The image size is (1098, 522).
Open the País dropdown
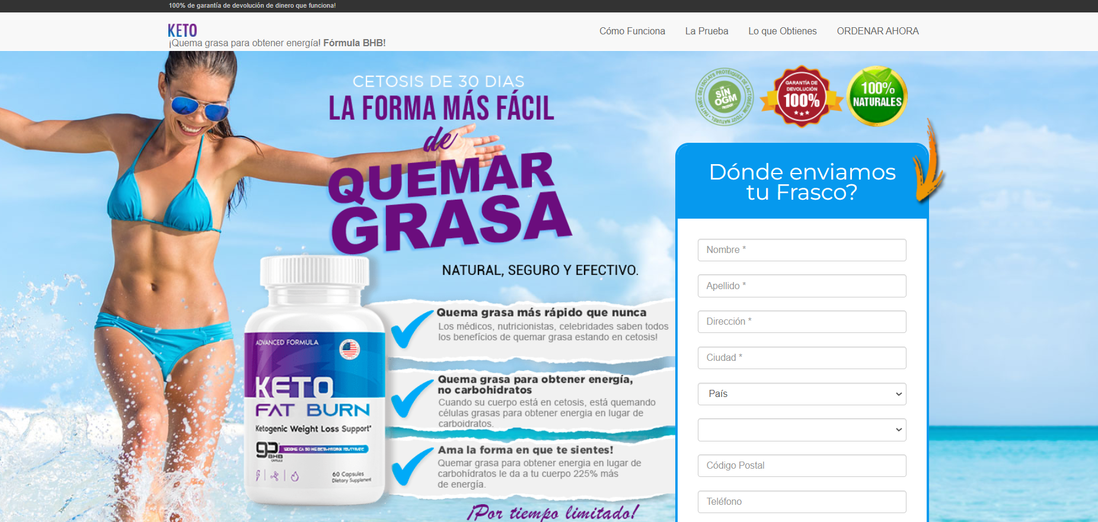[x=802, y=394]
